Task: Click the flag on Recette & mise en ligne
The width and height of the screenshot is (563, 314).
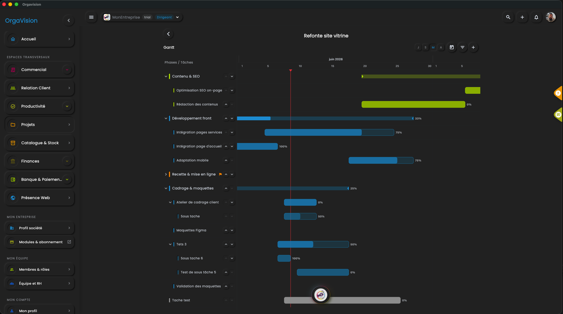Action: coord(220,174)
